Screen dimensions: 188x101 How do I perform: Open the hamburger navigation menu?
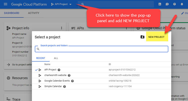[x=6, y=4]
